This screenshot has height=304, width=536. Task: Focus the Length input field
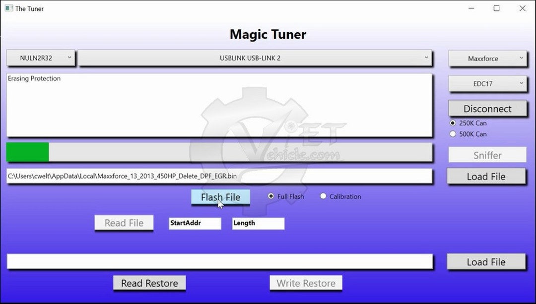coord(258,223)
